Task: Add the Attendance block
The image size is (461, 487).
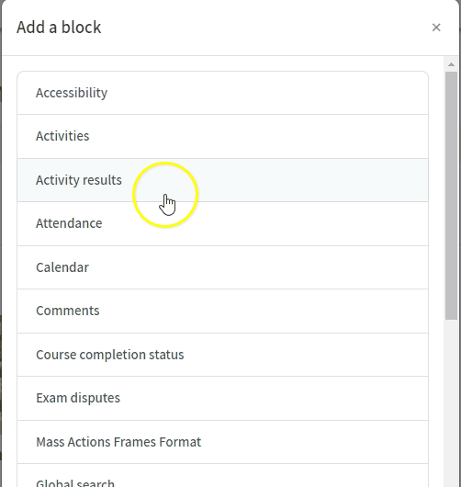Action: tap(222, 223)
